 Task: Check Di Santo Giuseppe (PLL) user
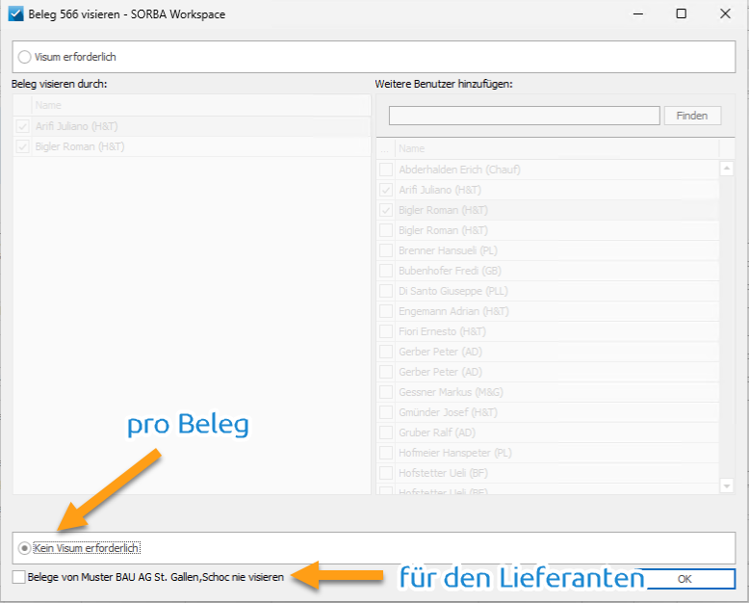pos(386,291)
